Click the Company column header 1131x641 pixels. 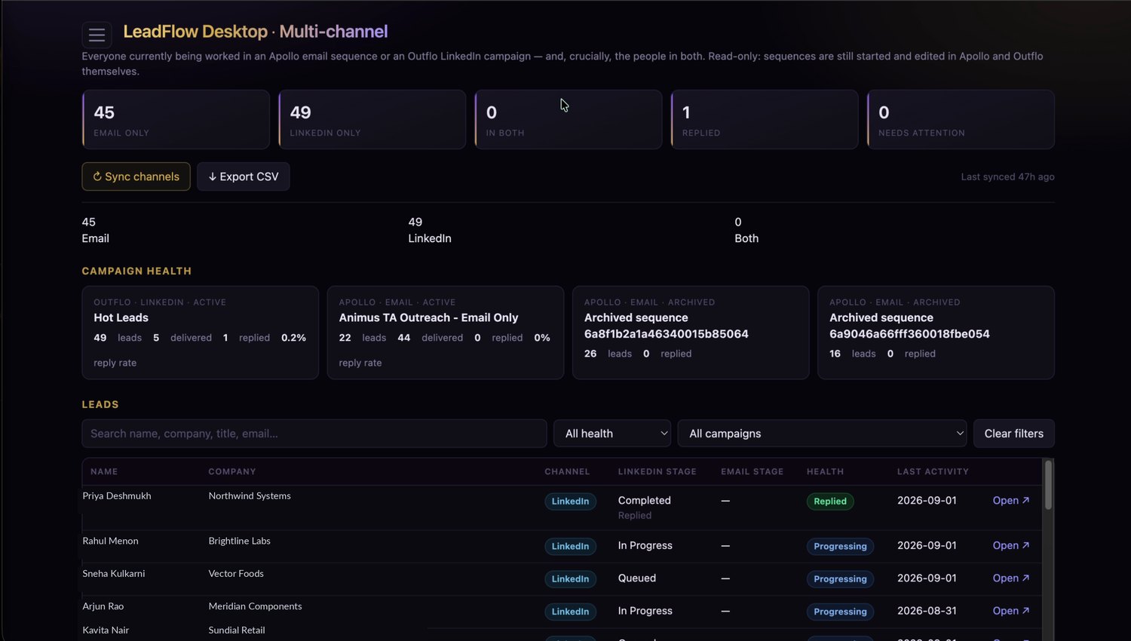click(x=232, y=472)
